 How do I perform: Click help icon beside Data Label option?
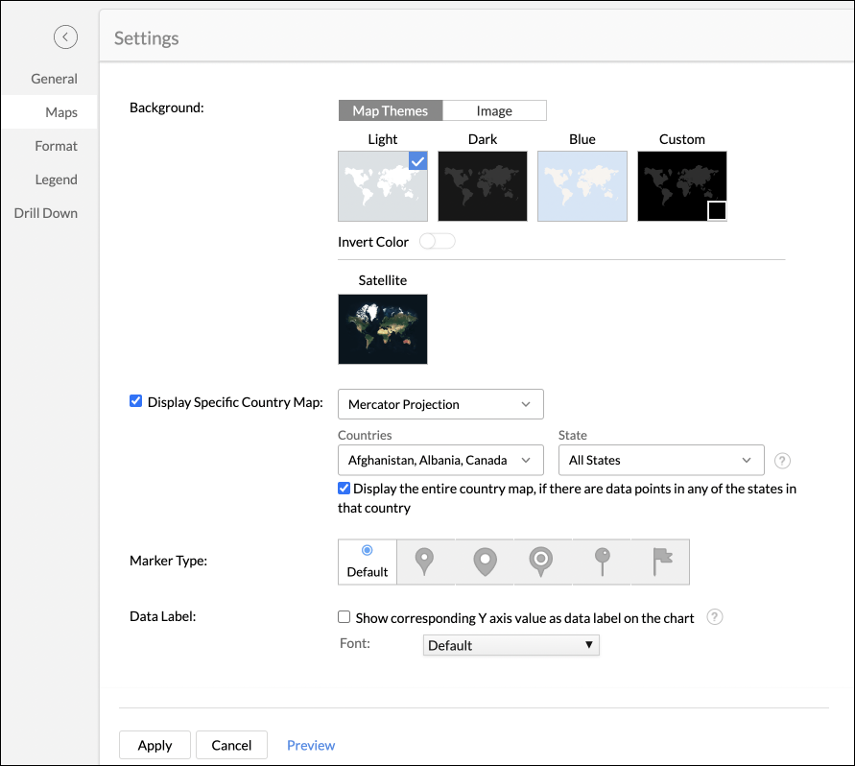tap(714, 617)
